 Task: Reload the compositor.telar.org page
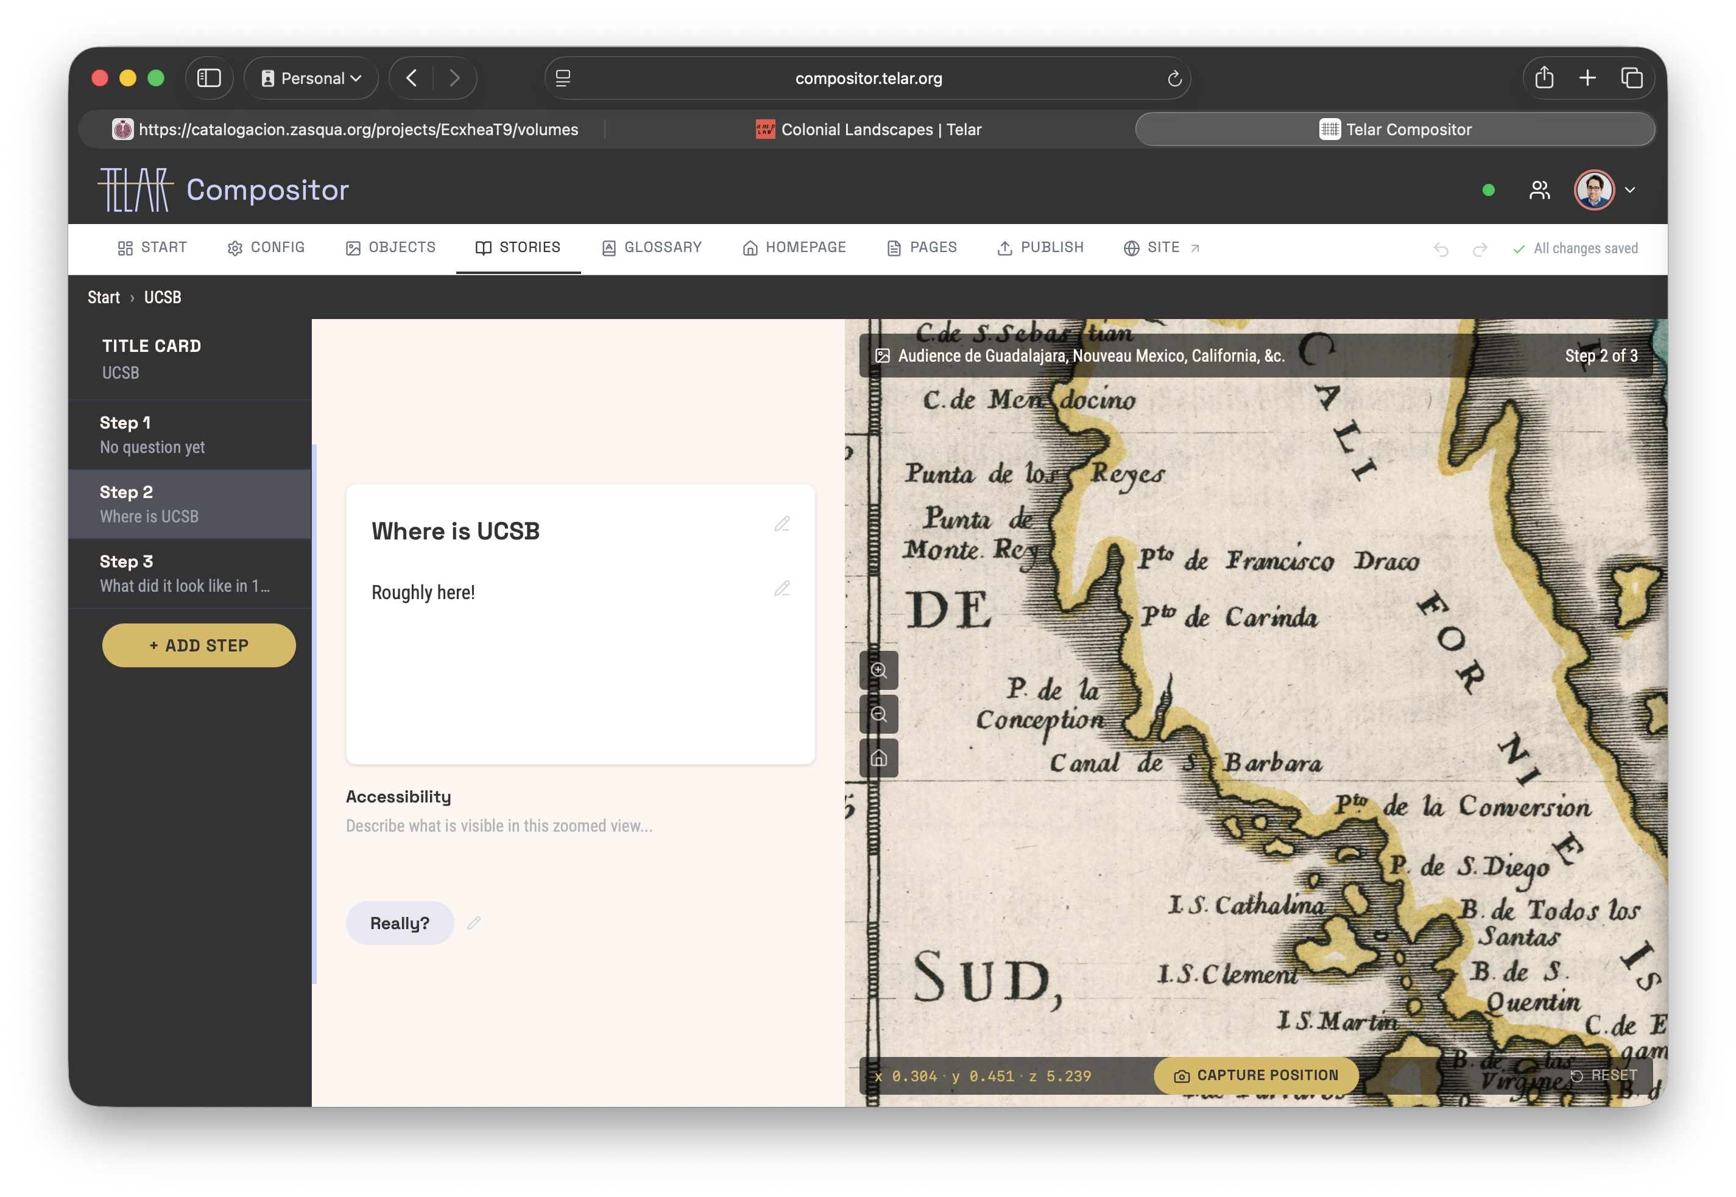(x=1174, y=78)
